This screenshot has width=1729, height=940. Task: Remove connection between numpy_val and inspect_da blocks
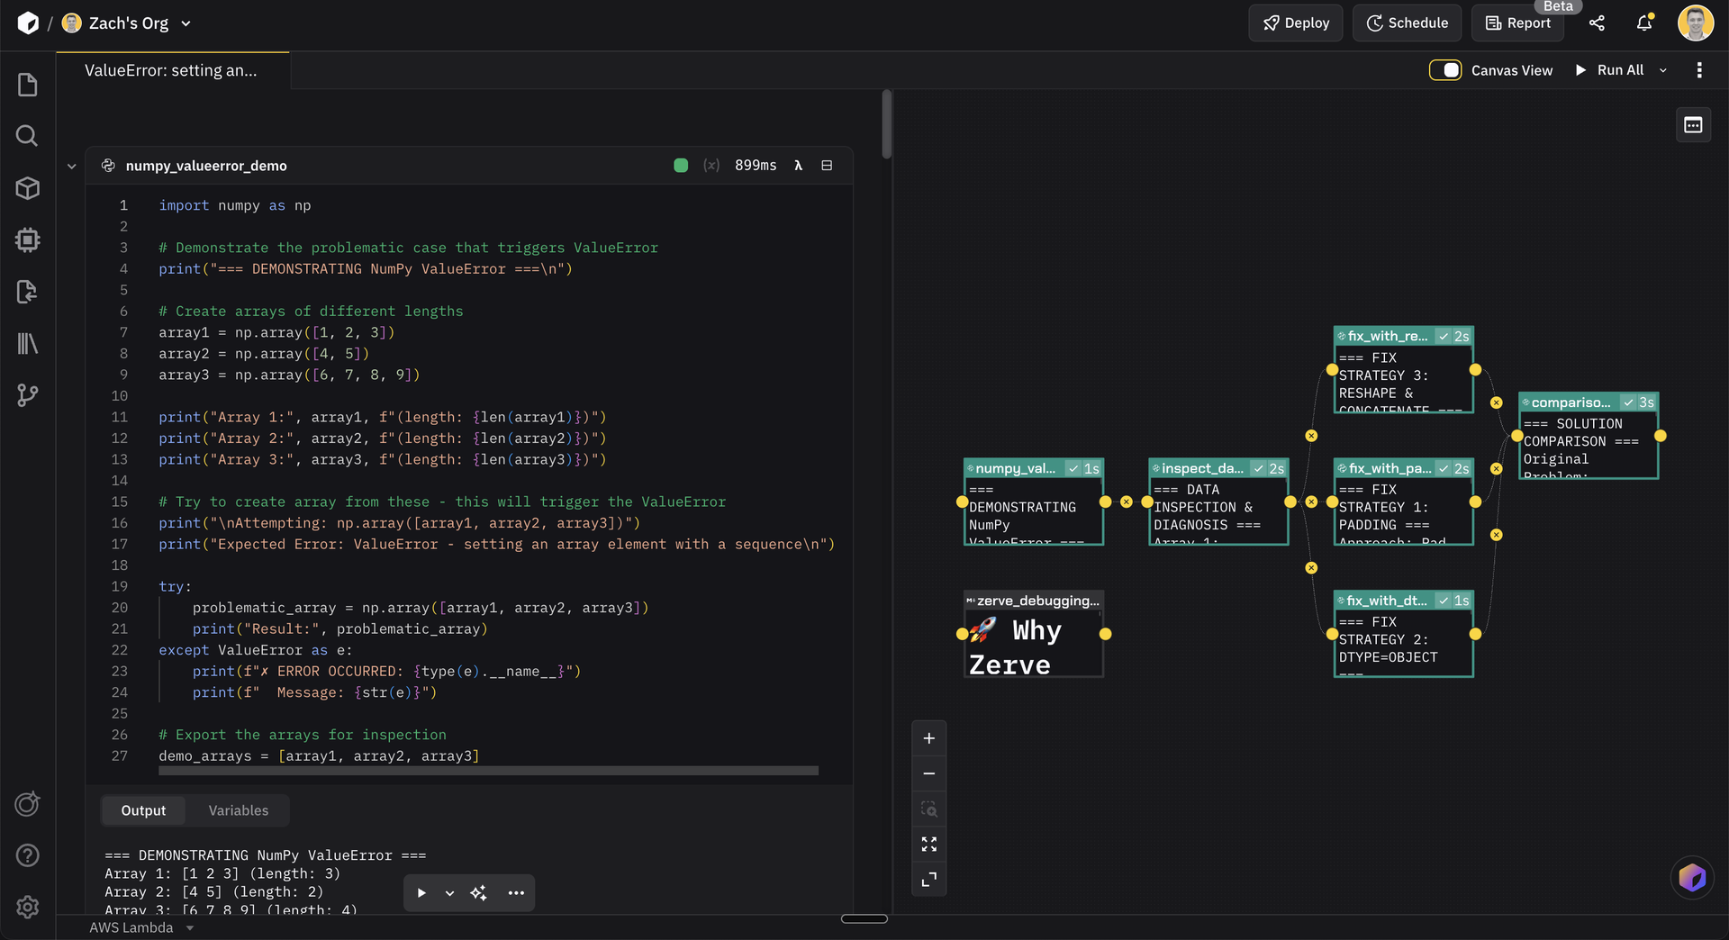[1127, 502]
